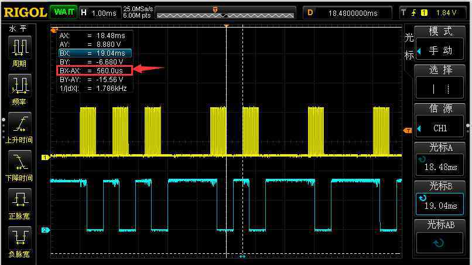Click the 6.00M pts memory depth readout

click(x=137, y=15)
